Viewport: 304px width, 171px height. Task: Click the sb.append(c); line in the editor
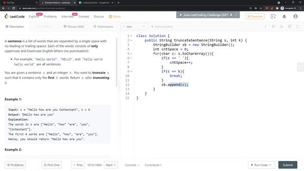pyautogui.click(x=175, y=85)
